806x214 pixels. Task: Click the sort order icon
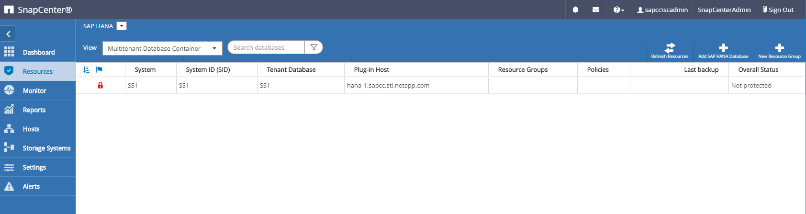pos(86,69)
